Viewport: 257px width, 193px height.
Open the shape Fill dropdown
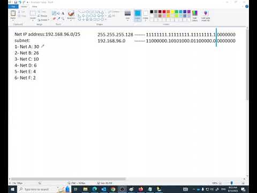pyautogui.click(x=112, y=16)
